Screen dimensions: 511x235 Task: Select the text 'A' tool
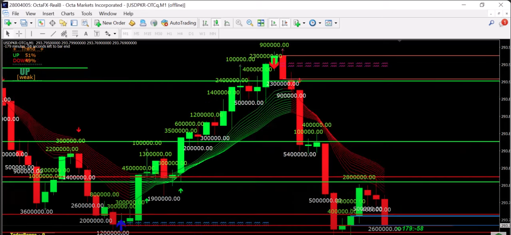tap(86, 34)
